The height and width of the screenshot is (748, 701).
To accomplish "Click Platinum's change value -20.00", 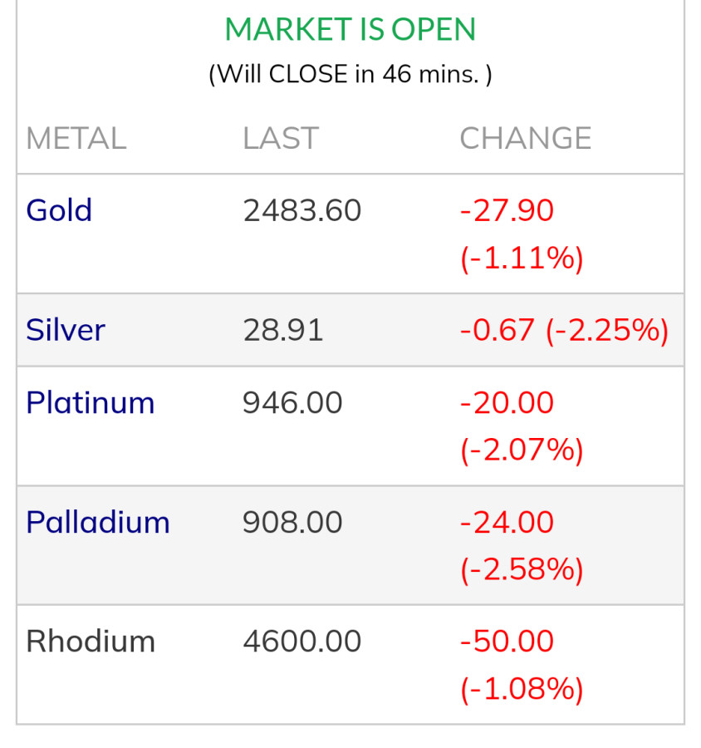I will tap(507, 402).
